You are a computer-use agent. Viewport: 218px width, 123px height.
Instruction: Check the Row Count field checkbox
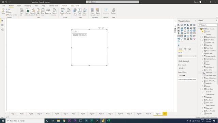[203, 100]
